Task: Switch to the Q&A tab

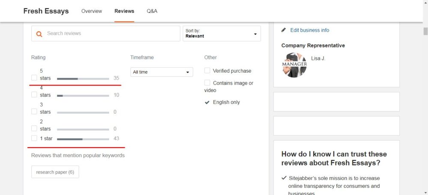Action: pos(152,11)
